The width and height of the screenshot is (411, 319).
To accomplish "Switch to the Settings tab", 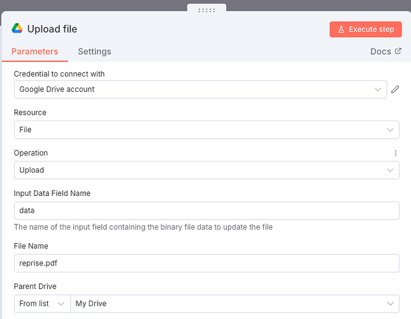I will click(94, 52).
